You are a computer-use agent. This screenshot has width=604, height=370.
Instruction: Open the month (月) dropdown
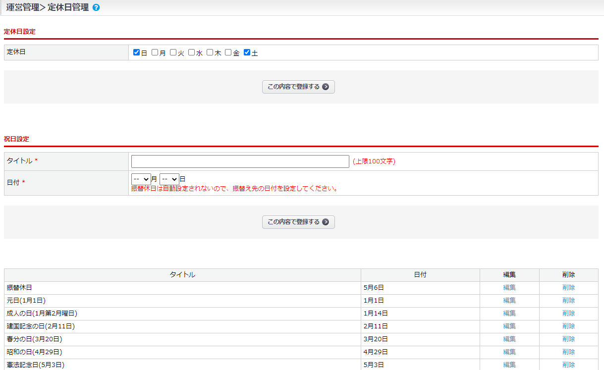point(141,179)
